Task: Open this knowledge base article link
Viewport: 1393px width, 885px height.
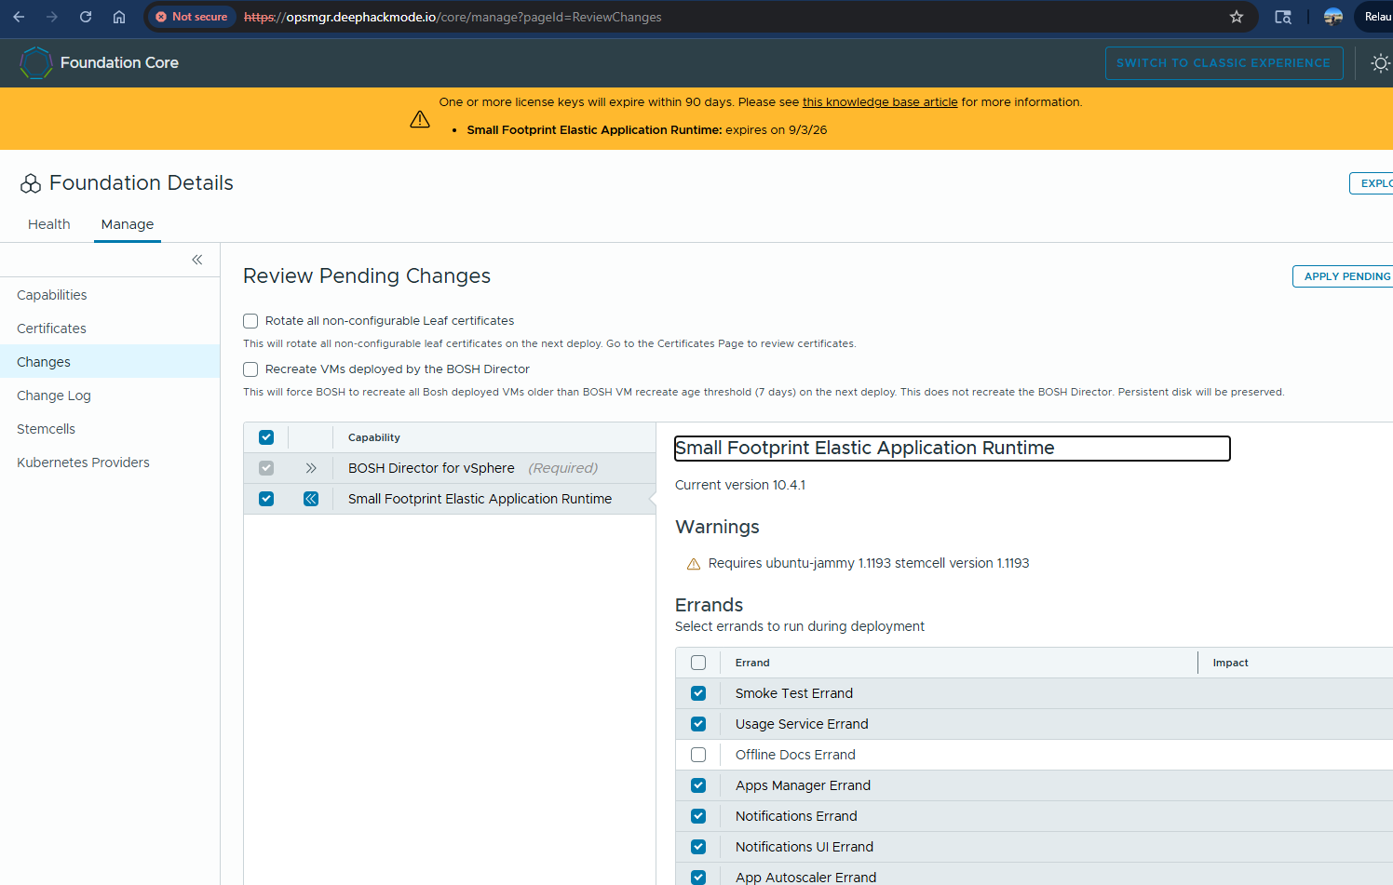Action: 880,102
